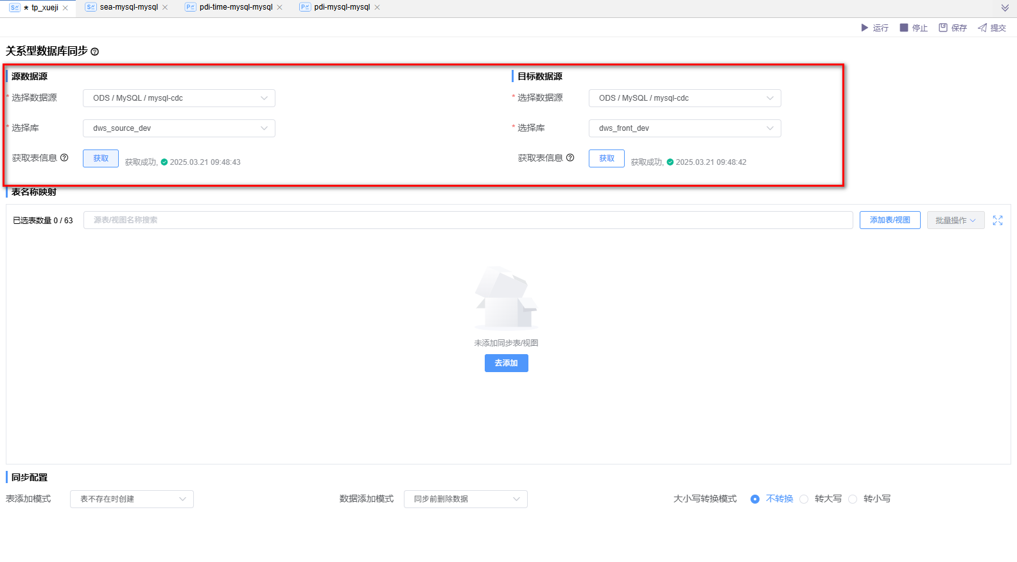Screen dimensions: 1017x562
Task: Click the blue 去添加 button
Action: point(506,363)
